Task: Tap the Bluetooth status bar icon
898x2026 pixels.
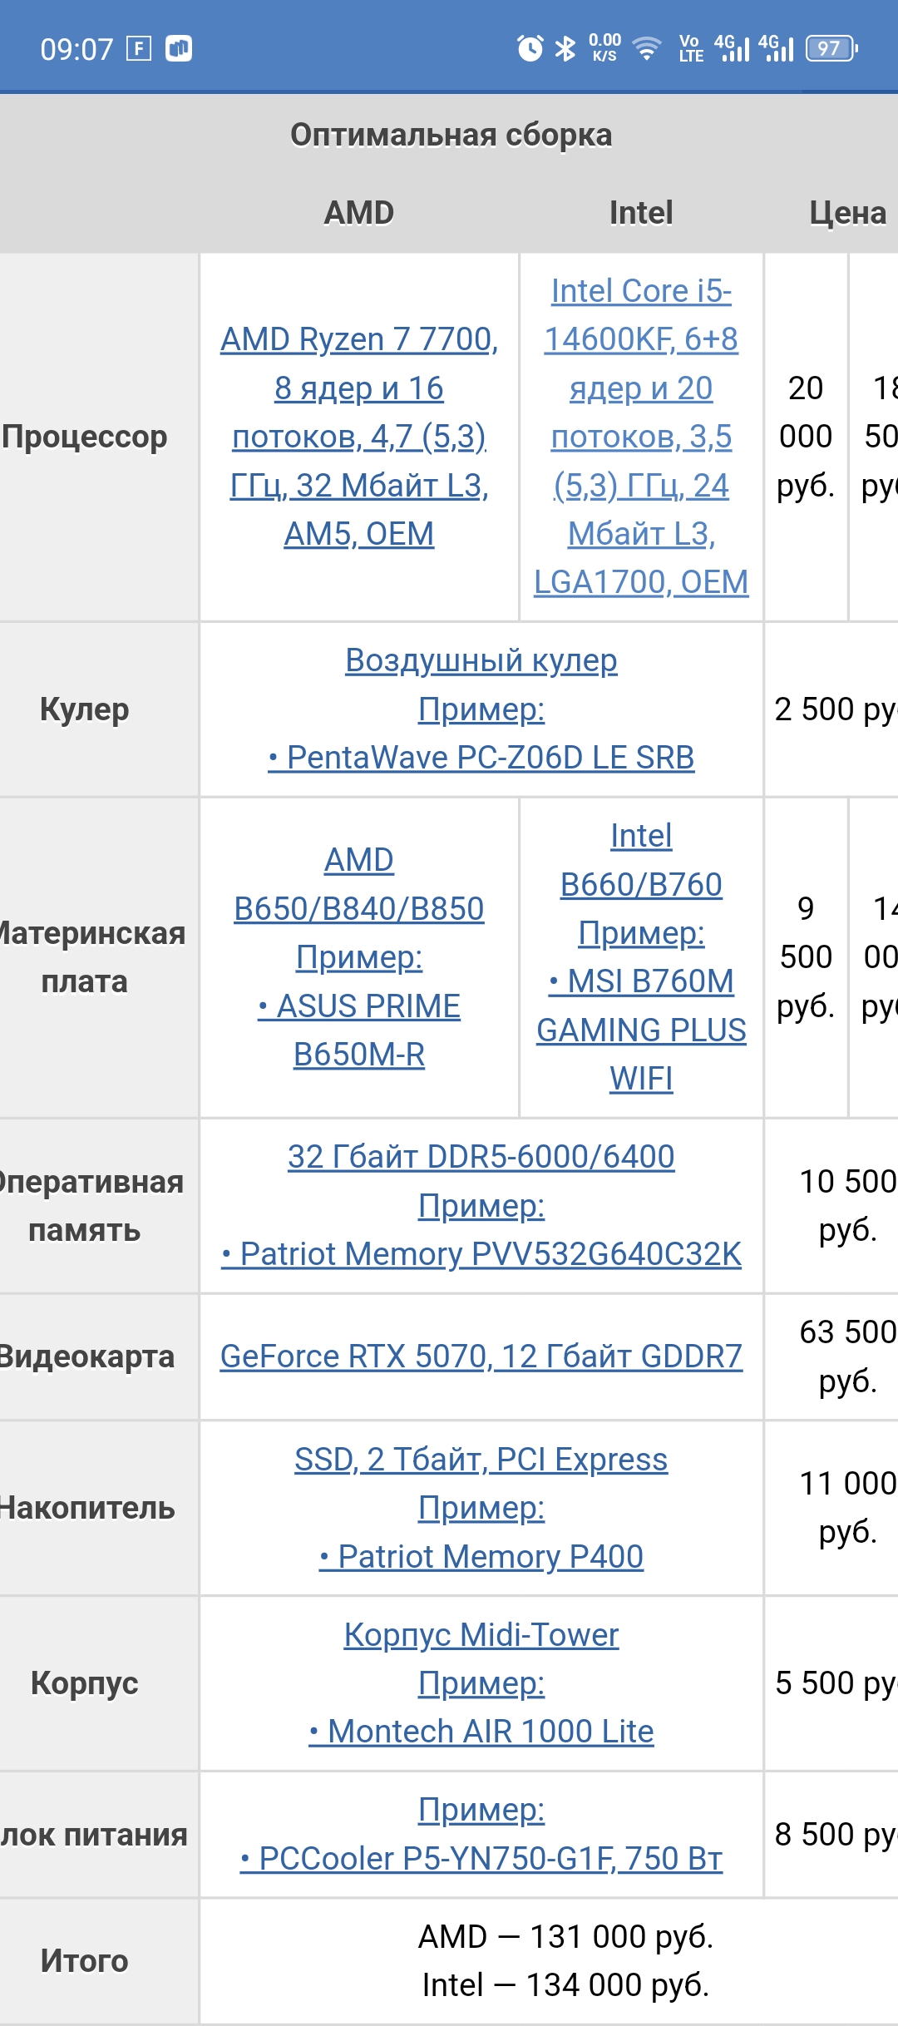Action: (x=565, y=48)
